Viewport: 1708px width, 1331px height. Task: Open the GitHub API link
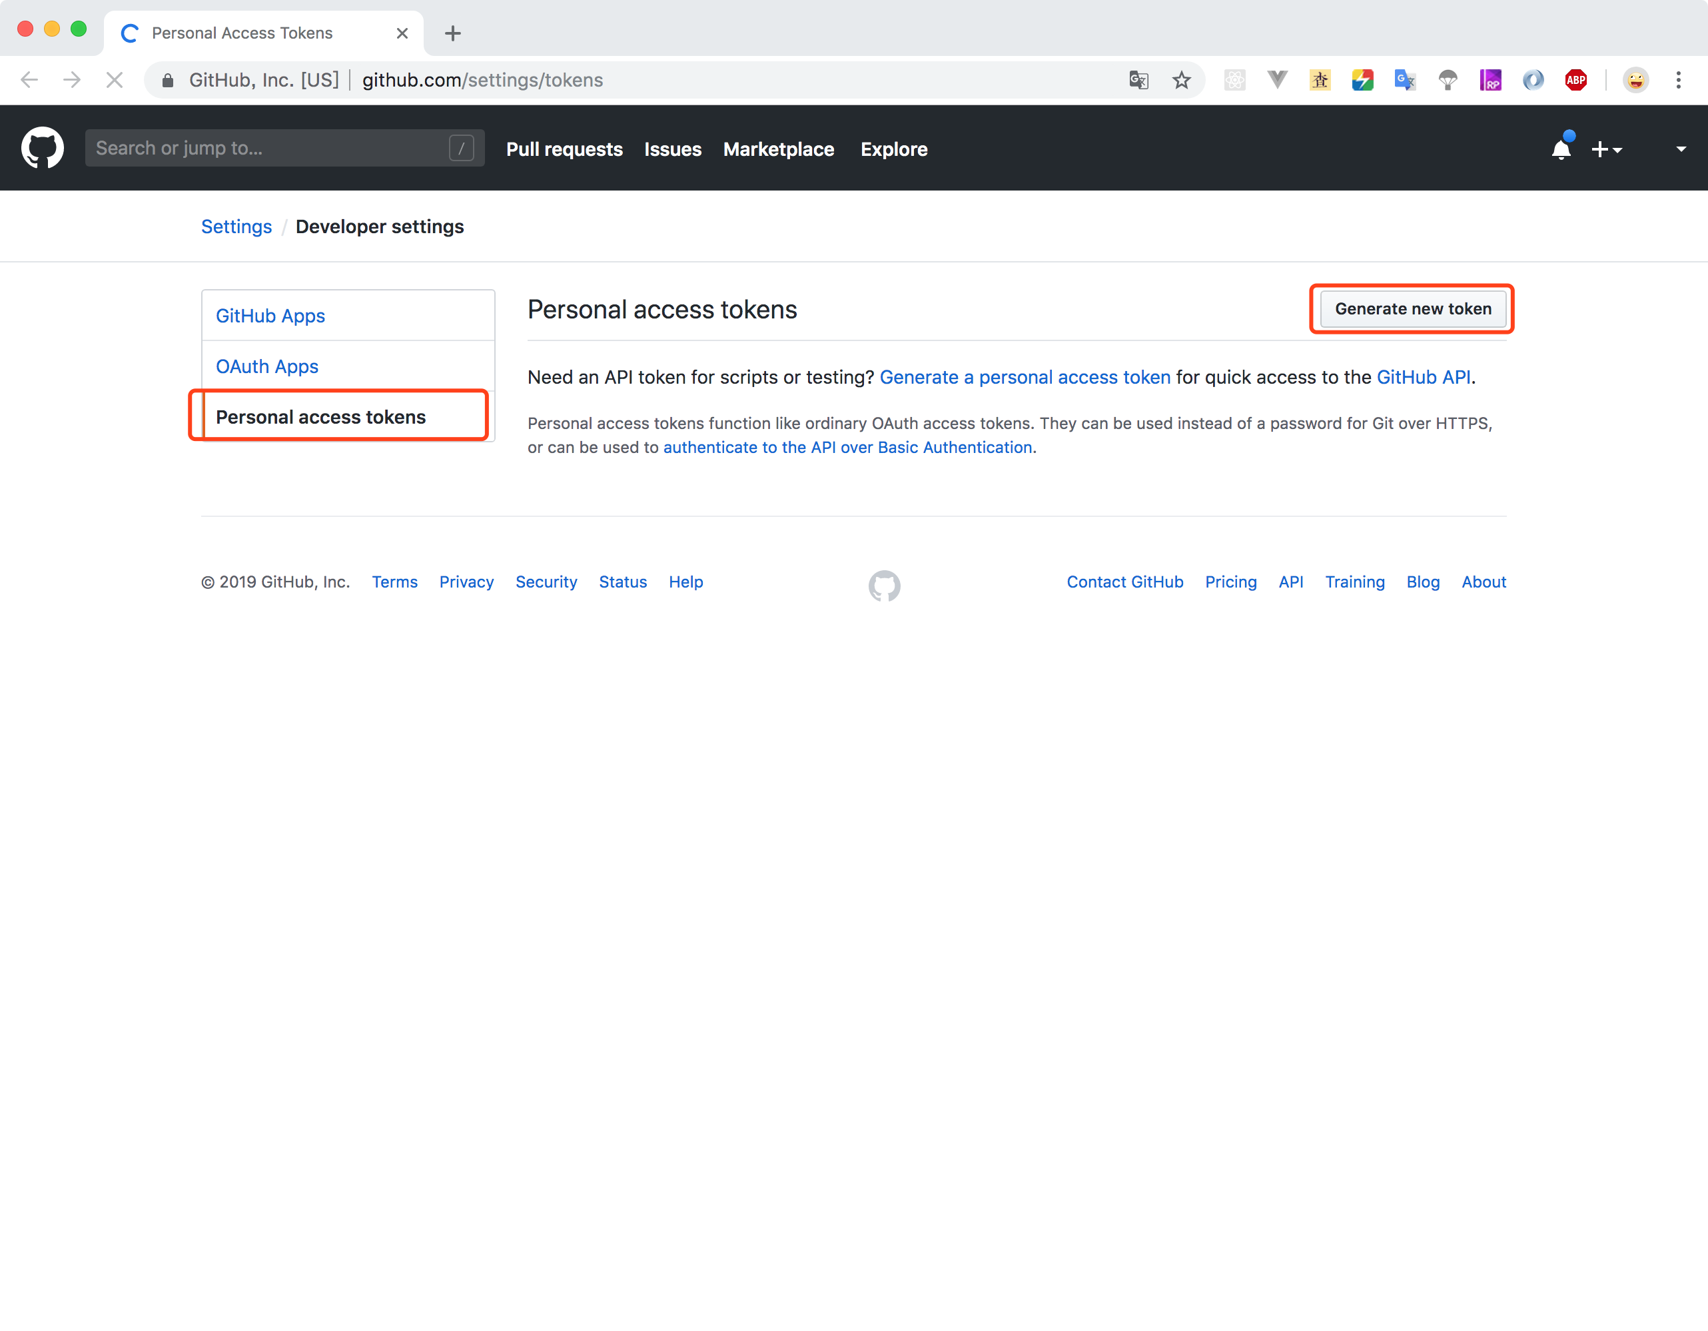coord(1424,377)
